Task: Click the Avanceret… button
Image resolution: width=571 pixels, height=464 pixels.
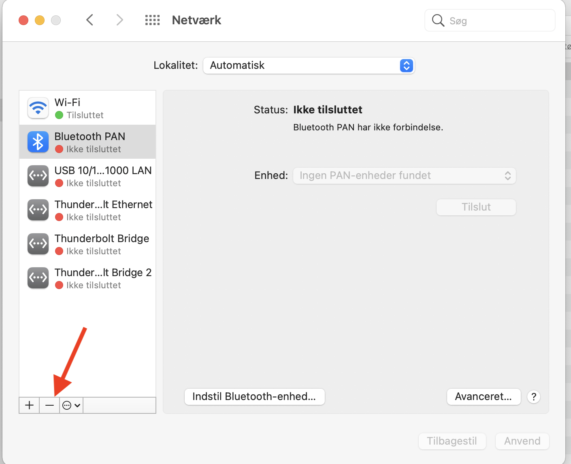Action: 483,397
